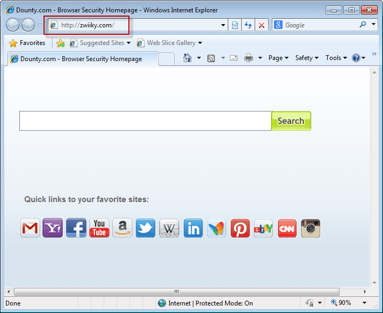The height and width of the screenshot is (313, 383).
Task: Open the YouTube quick link icon
Action: pos(99,228)
